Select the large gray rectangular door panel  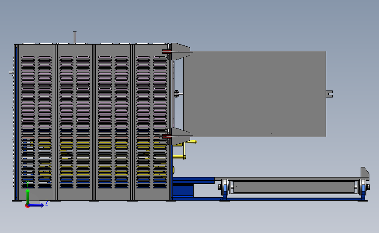pos(254,94)
